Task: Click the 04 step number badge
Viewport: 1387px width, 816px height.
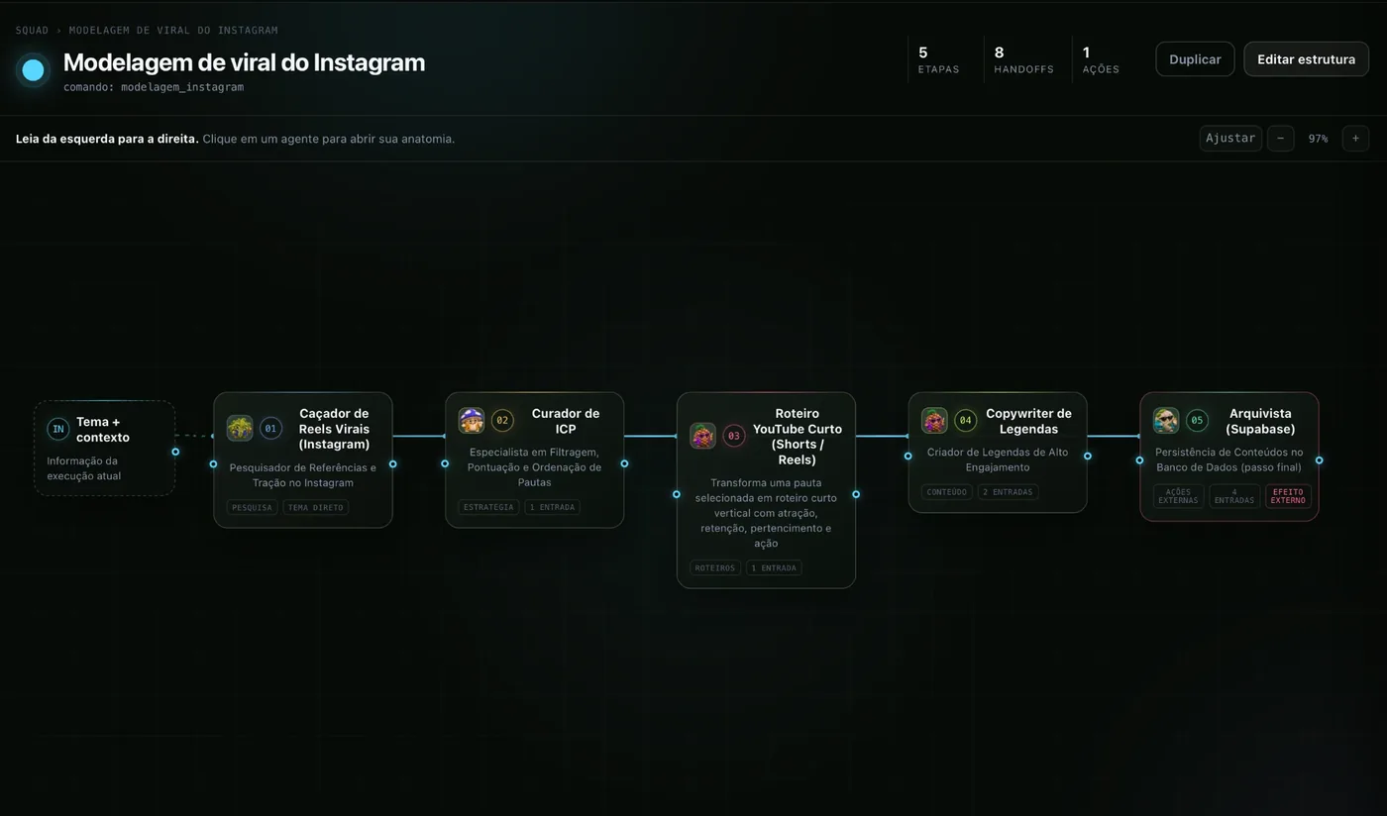Action: [966, 420]
